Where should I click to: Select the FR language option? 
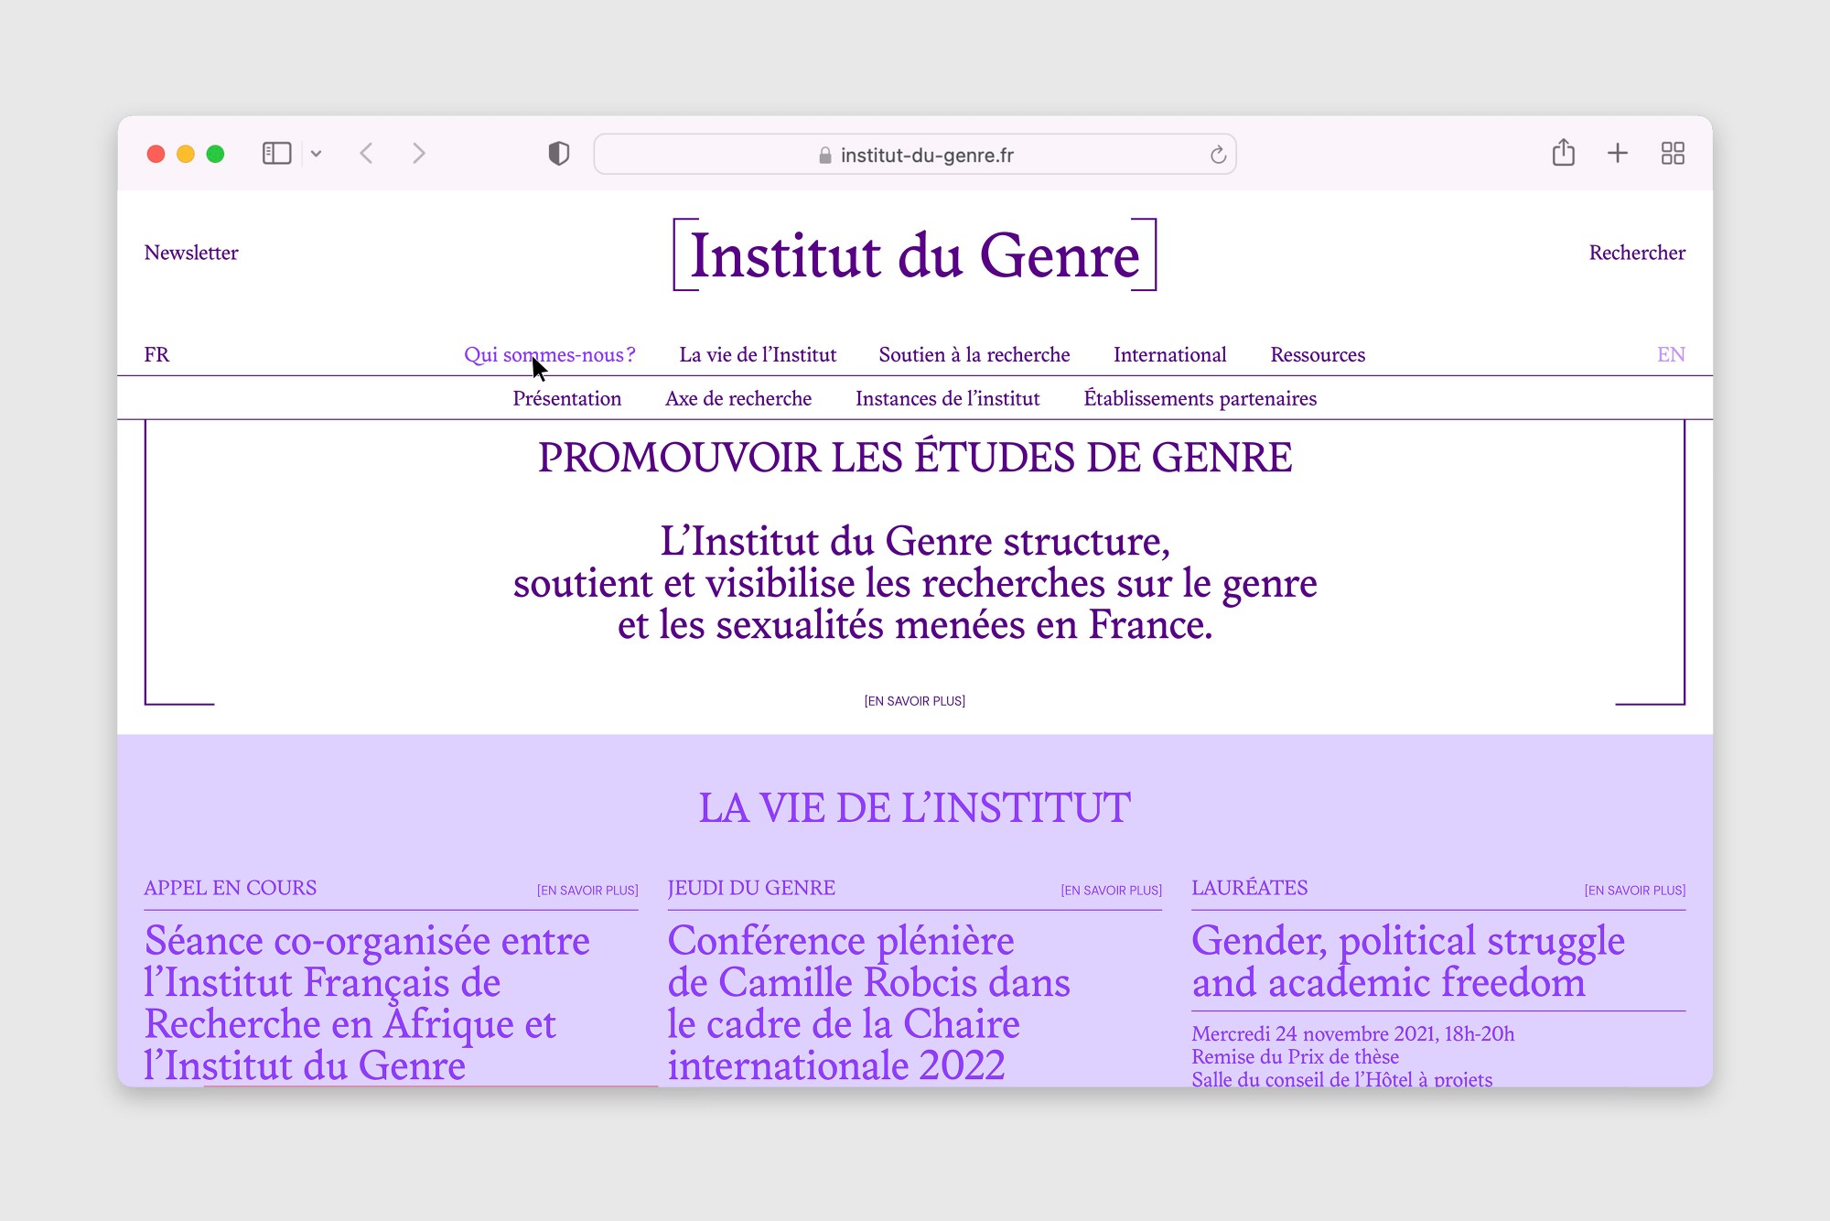(x=156, y=354)
